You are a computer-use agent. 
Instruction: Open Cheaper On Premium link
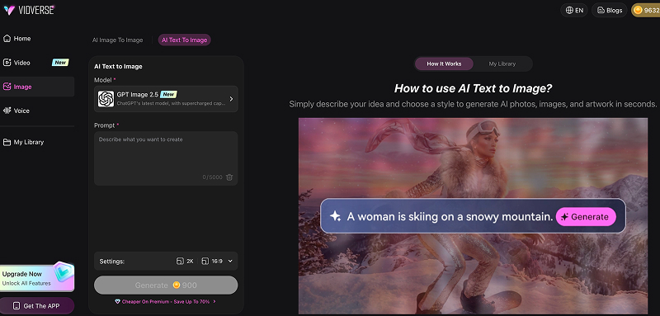click(x=166, y=302)
